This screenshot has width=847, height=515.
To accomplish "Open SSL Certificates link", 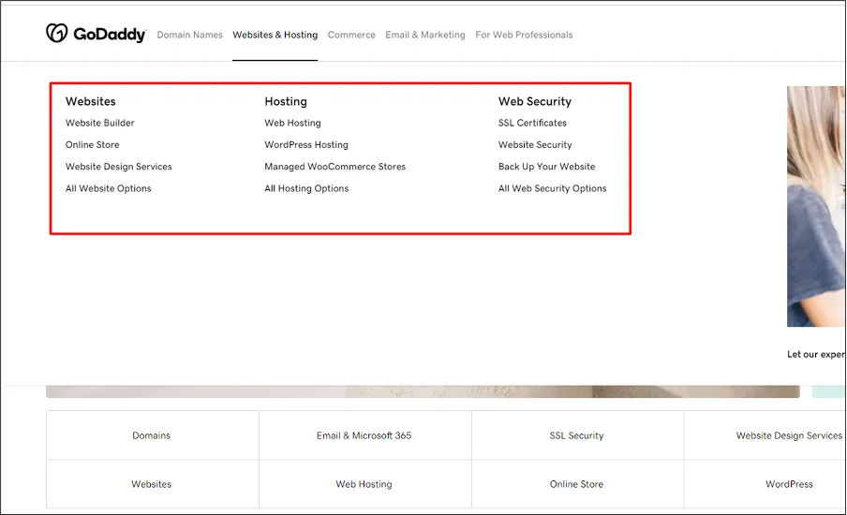I will point(532,123).
